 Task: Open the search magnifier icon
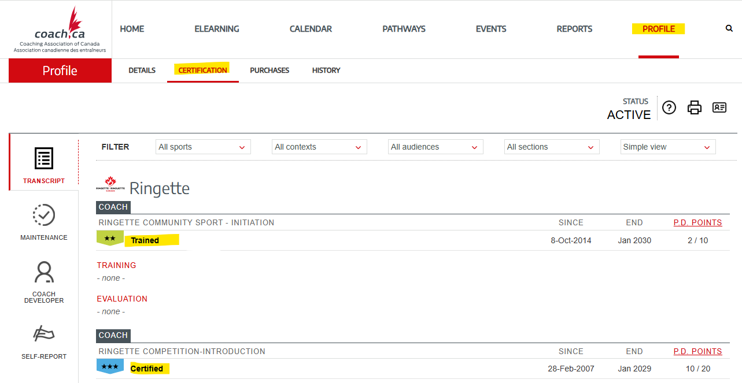[729, 28]
